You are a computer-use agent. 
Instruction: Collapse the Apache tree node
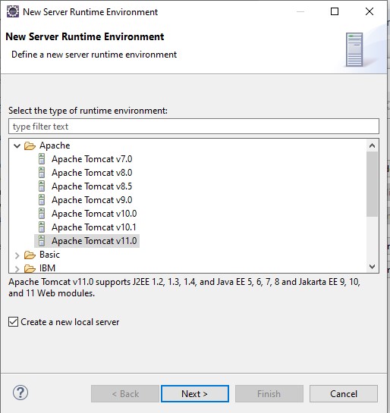[17, 145]
